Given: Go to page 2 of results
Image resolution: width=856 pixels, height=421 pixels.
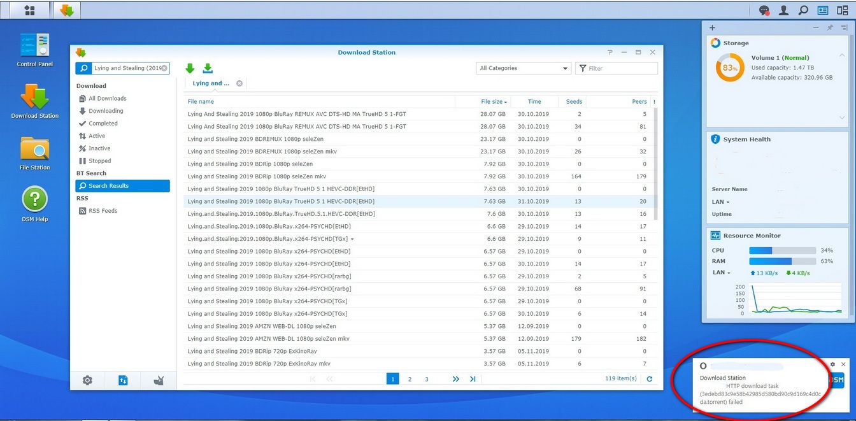Looking at the screenshot, I should click(410, 379).
